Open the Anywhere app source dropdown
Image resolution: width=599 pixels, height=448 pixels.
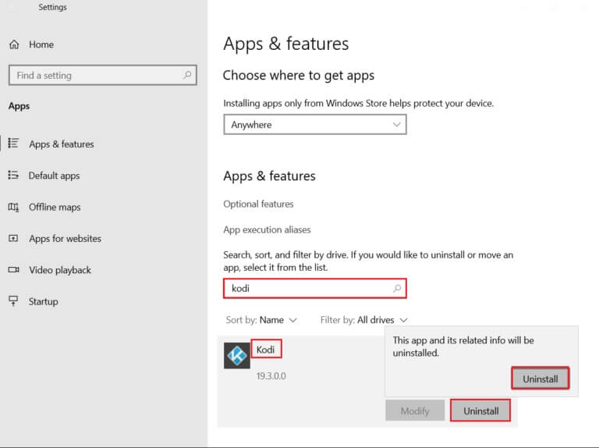click(315, 125)
